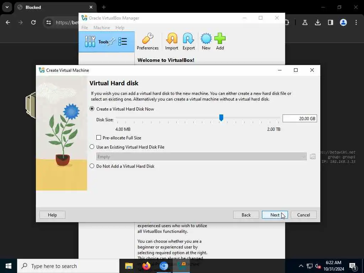Screen dimensions: 364x273
Task: Click the 20.00 GB disk size field
Action: [x=300, y=119]
